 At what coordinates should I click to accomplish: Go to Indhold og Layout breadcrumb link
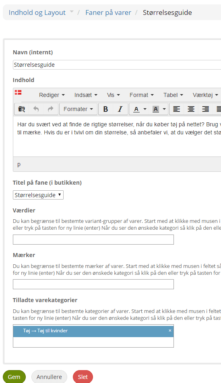(x=37, y=12)
